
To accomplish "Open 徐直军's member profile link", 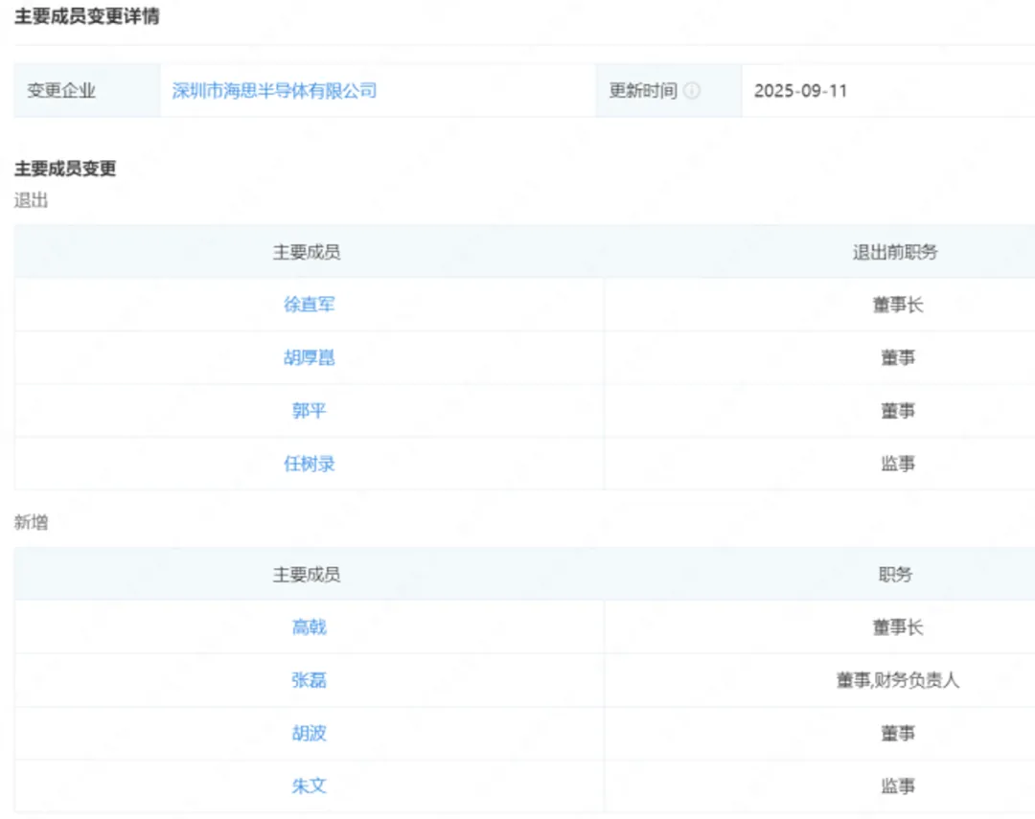I will pos(309,305).
